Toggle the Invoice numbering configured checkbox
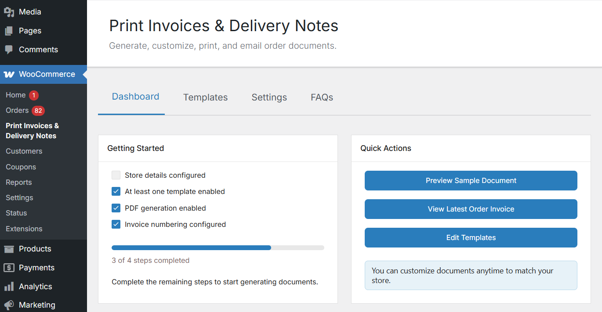The width and height of the screenshot is (602, 312). click(x=116, y=224)
